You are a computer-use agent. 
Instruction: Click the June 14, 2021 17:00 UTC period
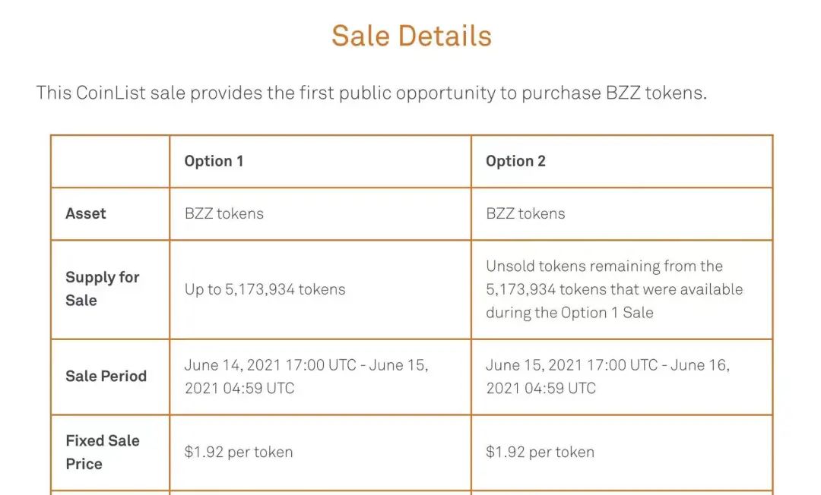click(x=270, y=365)
